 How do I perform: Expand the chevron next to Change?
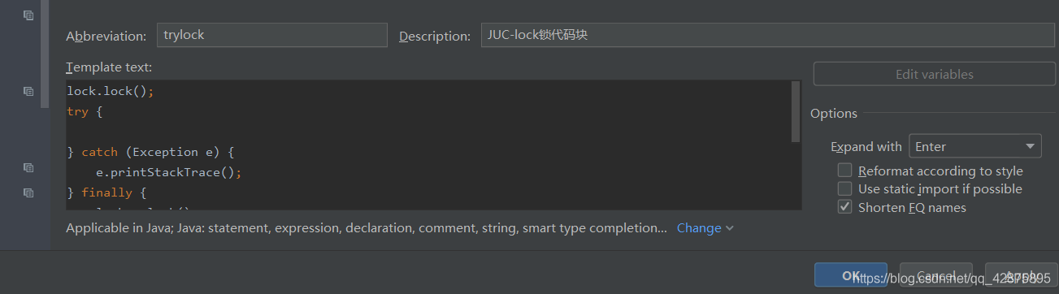pos(730,228)
